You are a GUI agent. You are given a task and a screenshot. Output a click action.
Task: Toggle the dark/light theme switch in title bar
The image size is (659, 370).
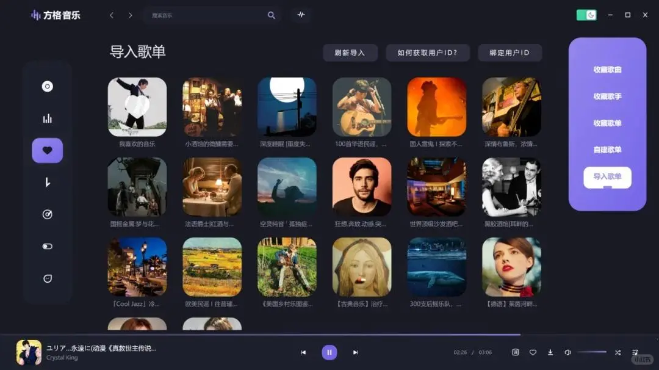click(586, 13)
